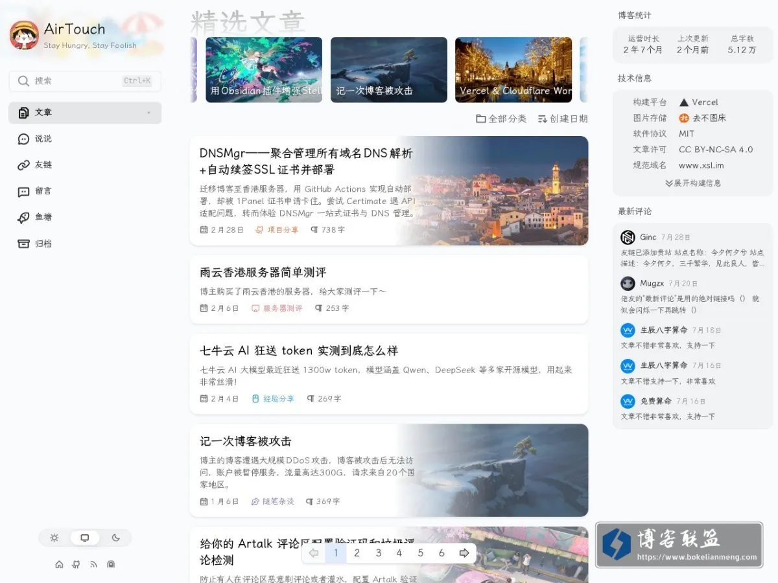Change sorting via 创建日期
Screen dimensions: 778x583
click(563, 119)
